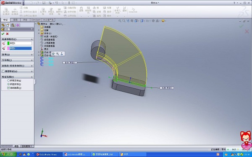Click the red cancel X in graphics corner
This screenshot has height=157, width=252.
coord(247,31)
